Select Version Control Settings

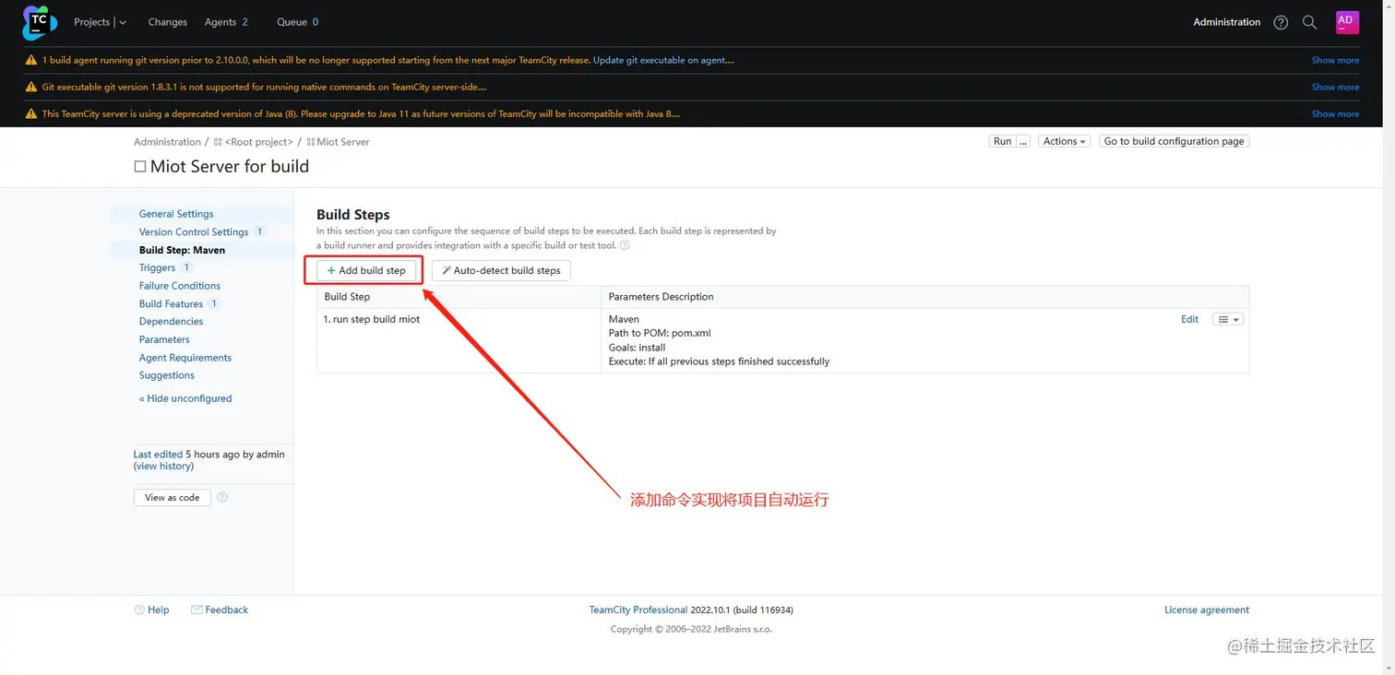pos(194,232)
